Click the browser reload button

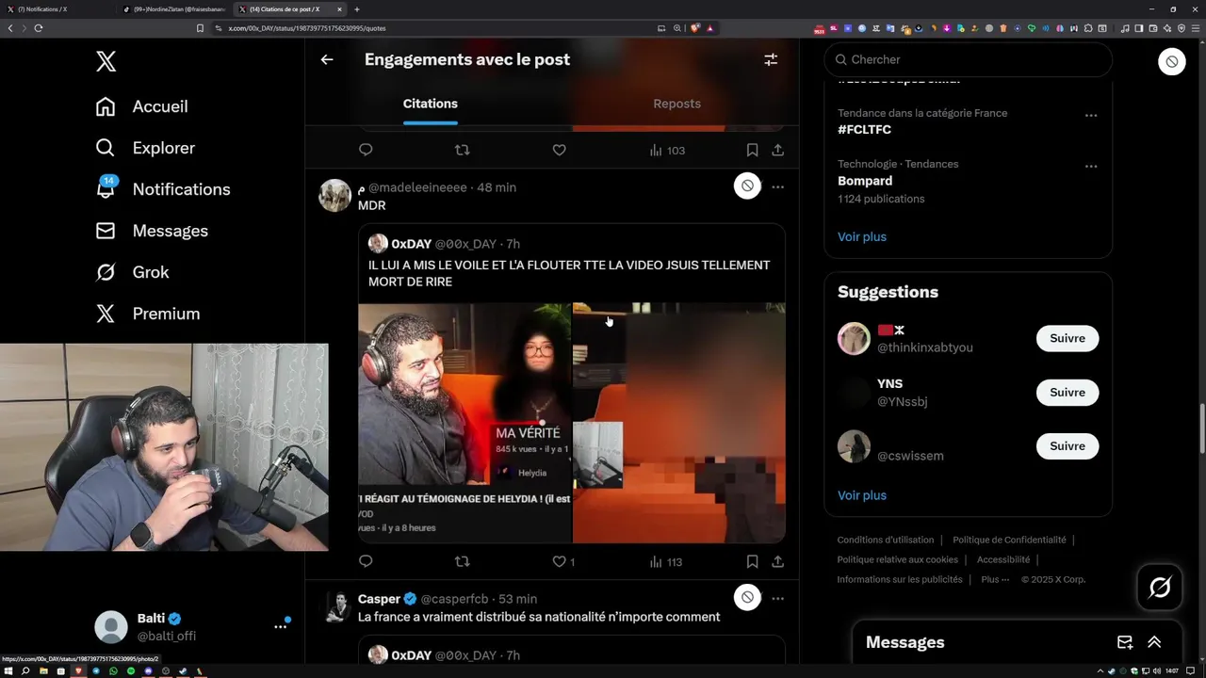(x=39, y=28)
